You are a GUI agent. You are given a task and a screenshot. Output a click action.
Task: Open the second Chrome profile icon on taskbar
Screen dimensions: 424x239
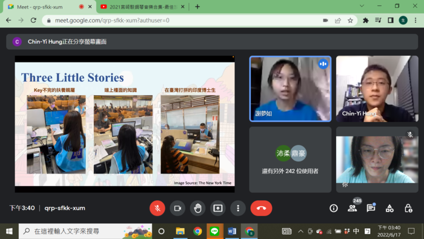pos(250,231)
